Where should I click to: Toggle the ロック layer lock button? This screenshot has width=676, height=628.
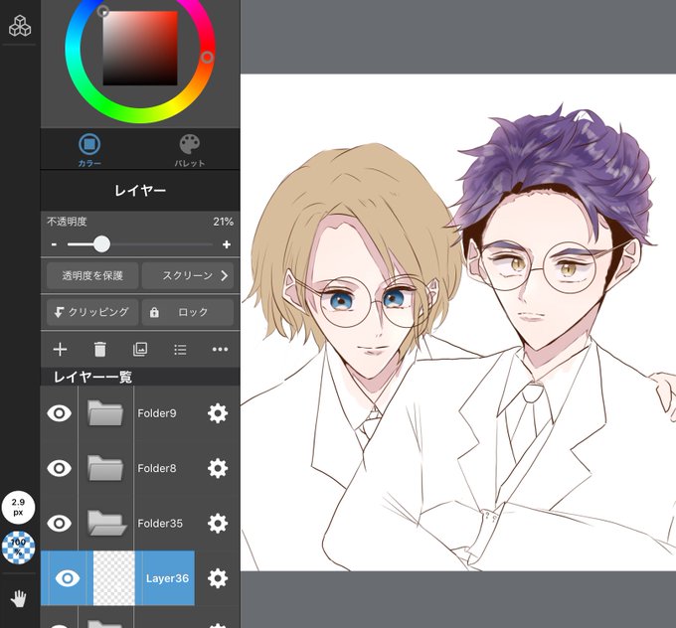(188, 312)
